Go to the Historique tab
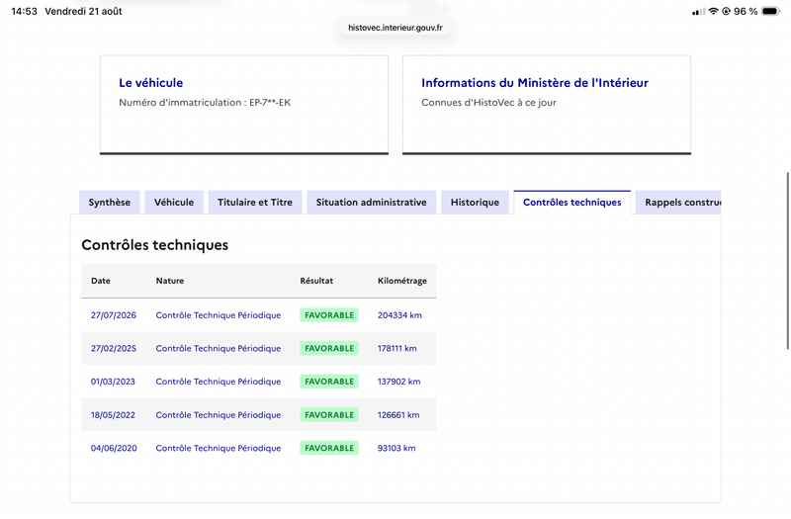 475,203
